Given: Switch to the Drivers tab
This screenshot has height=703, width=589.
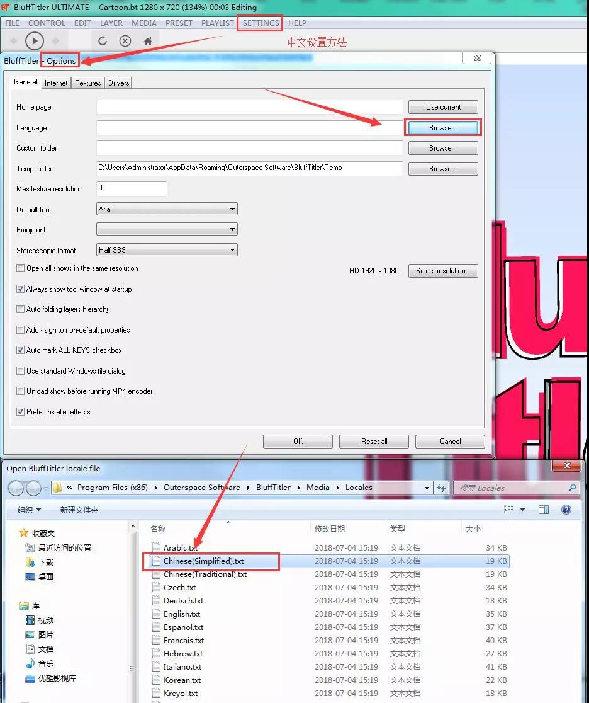Looking at the screenshot, I should click(x=119, y=83).
